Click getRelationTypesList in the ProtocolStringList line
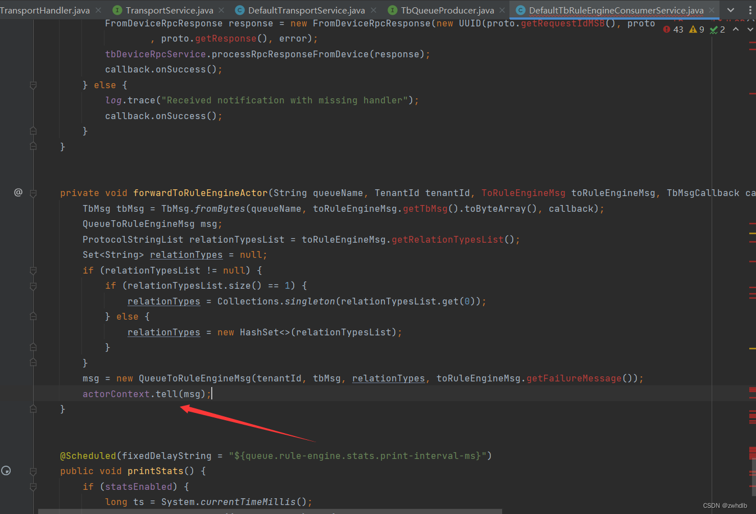The height and width of the screenshot is (514, 756). click(x=448, y=240)
